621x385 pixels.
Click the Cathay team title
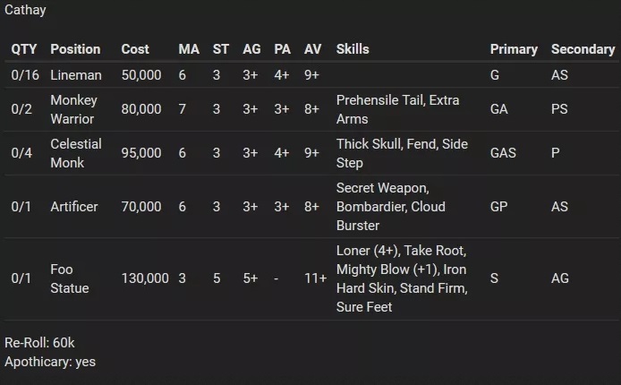tap(25, 10)
